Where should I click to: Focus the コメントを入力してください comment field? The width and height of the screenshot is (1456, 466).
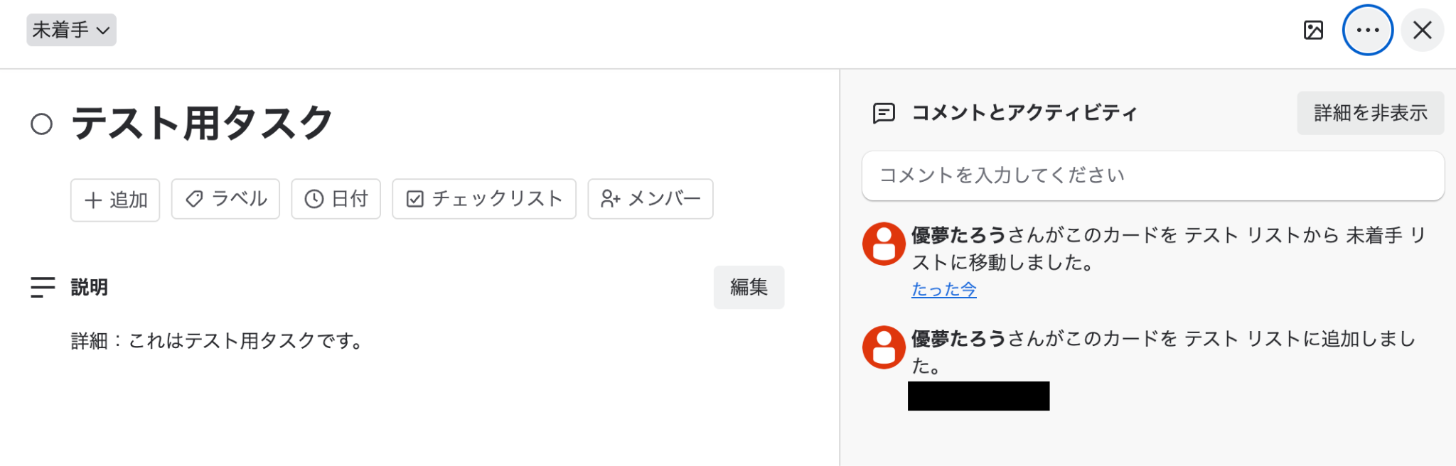click(x=1152, y=175)
